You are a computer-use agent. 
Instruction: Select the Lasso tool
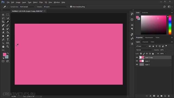pos(3,18)
